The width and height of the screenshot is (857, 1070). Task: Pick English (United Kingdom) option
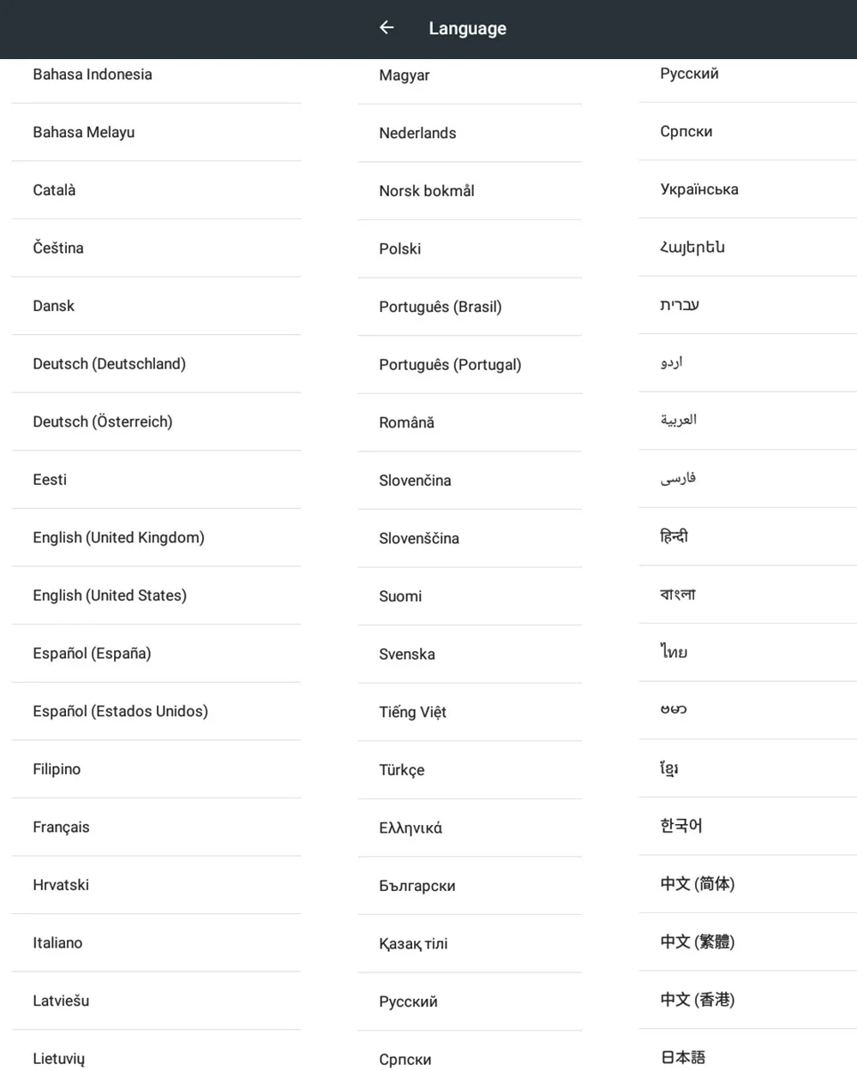coord(156,537)
